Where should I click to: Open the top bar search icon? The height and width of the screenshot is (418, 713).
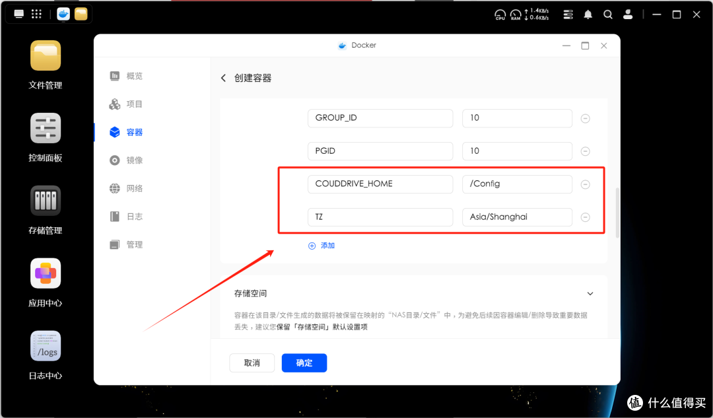click(x=608, y=15)
